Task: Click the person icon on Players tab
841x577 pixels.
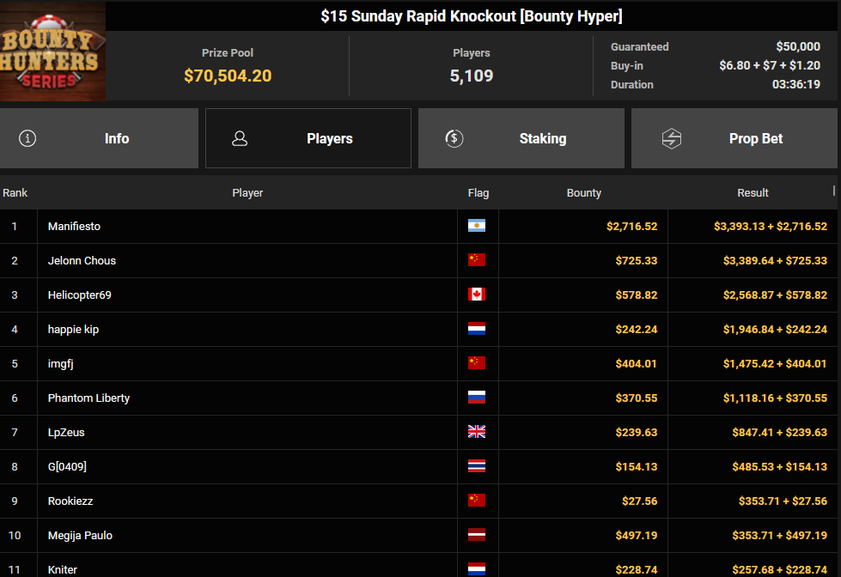Action: tap(240, 138)
